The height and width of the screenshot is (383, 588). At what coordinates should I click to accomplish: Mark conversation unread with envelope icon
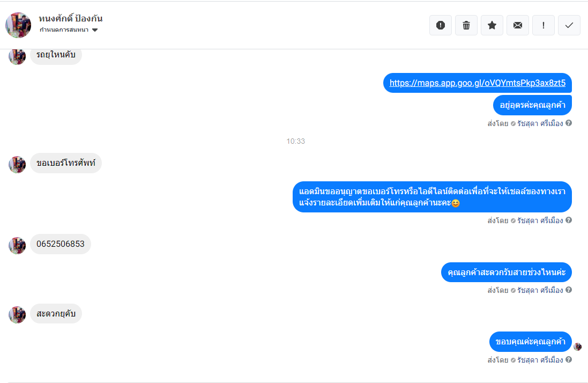point(517,25)
